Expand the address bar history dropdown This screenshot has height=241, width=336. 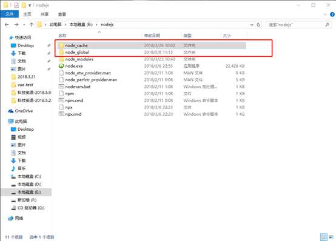tap(252, 25)
